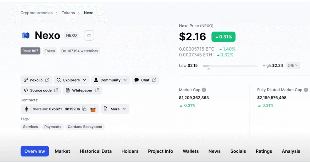Click the Rank #67 badge
Image resolution: width=310 pixels, height=162 pixels.
click(31, 51)
